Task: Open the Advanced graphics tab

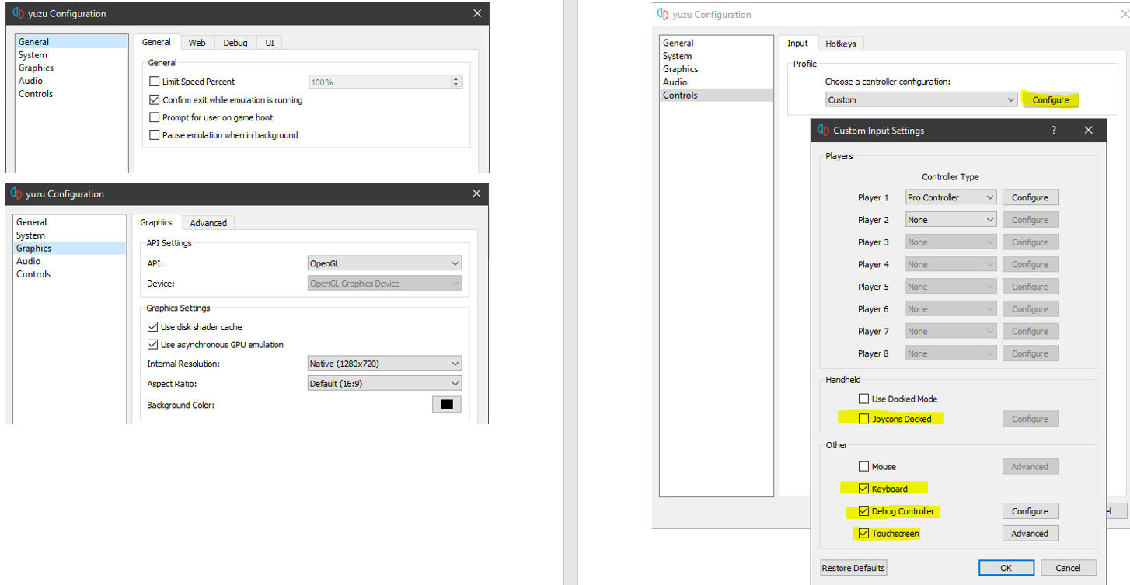Action: click(208, 223)
